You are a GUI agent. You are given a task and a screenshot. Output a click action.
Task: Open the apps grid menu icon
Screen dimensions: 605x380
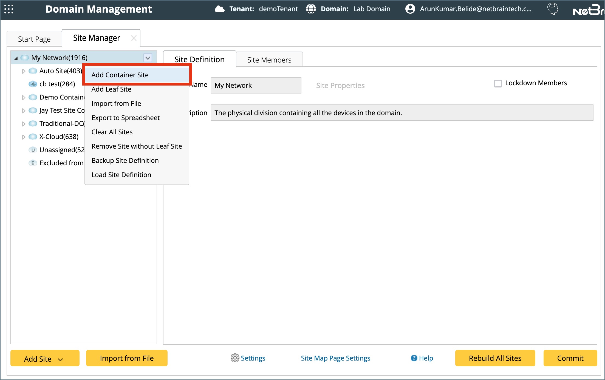[x=9, y=9]
